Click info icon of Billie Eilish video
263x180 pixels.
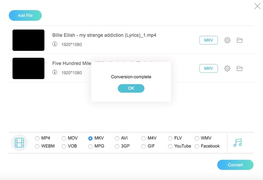55,44
